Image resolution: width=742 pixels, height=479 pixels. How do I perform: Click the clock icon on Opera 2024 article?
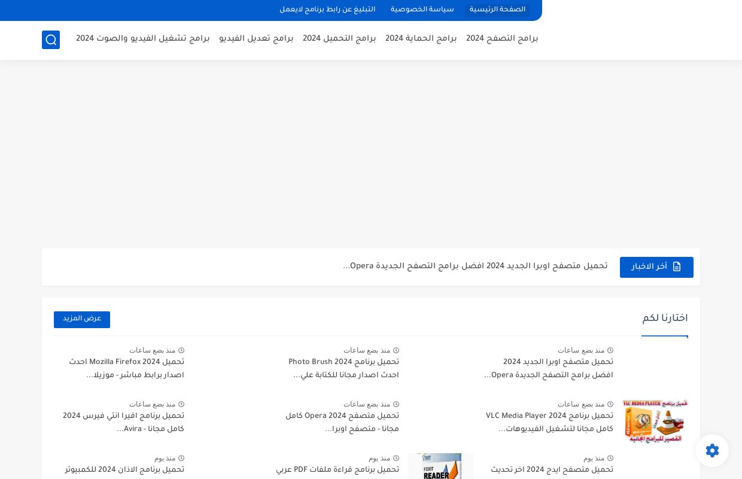tap(396, 404)
